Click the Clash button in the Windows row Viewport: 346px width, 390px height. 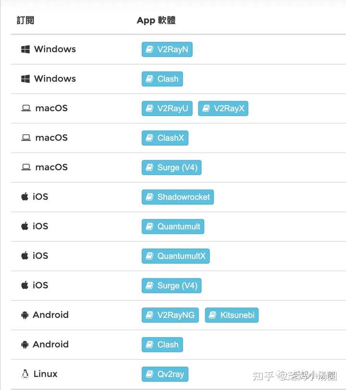coord(162,79)
